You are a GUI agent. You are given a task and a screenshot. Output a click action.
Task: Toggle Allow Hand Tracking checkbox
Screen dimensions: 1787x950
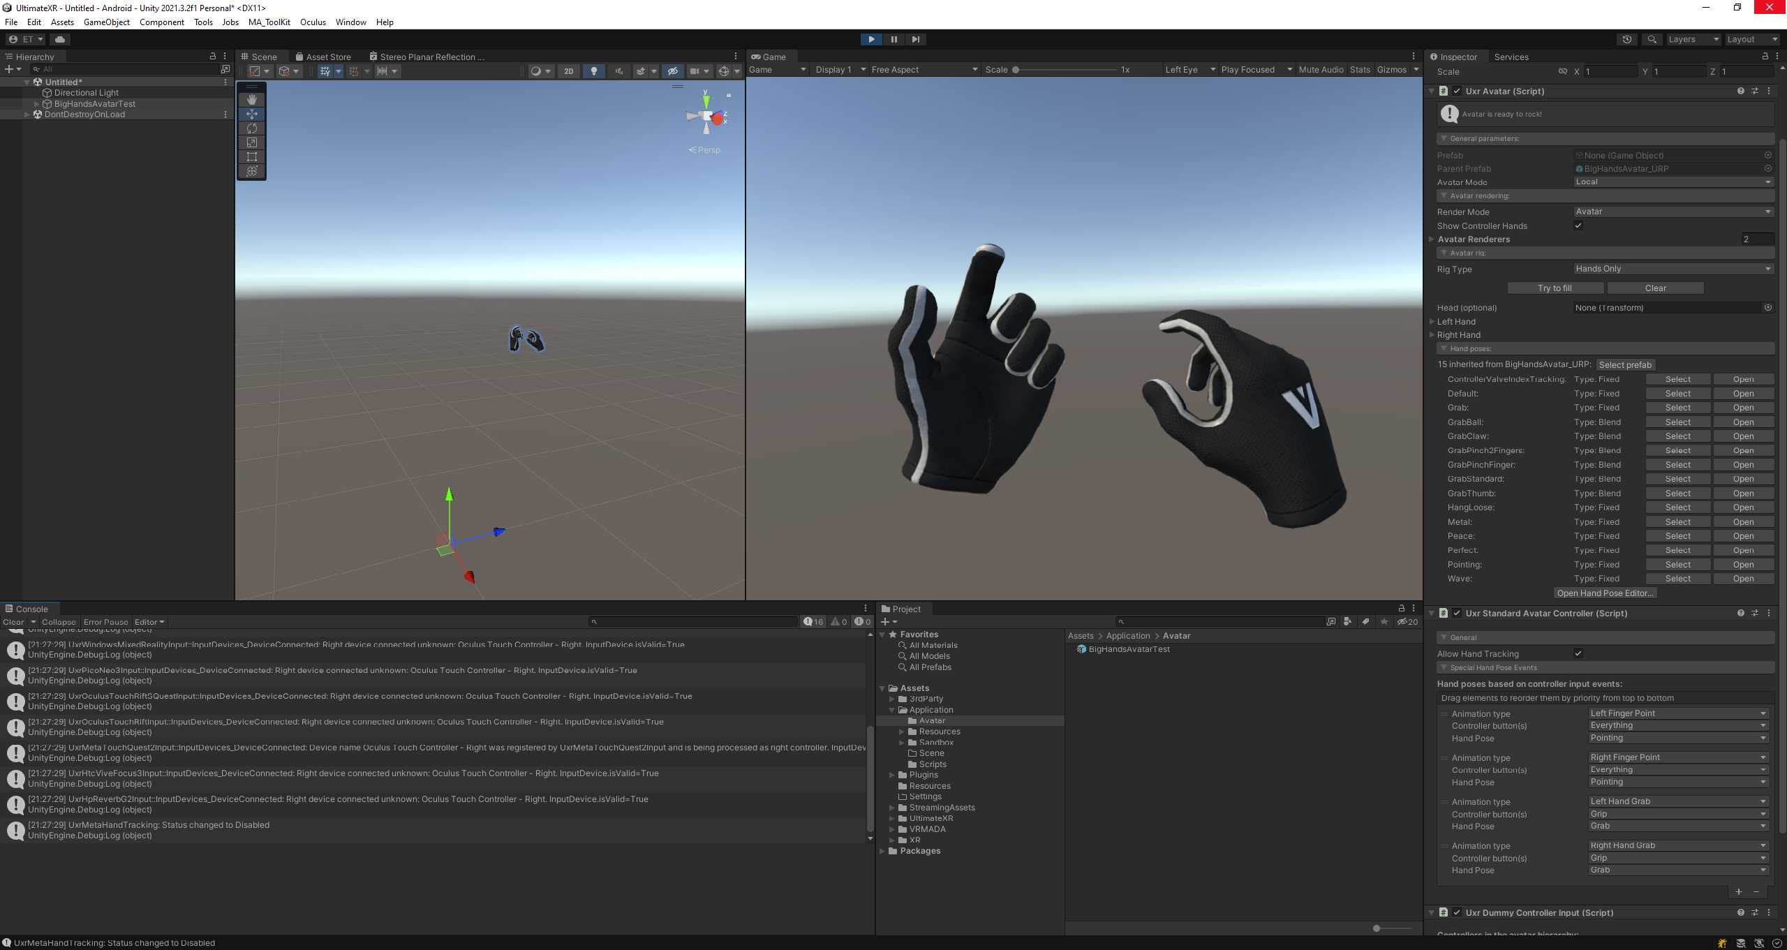click(1578, 653)
